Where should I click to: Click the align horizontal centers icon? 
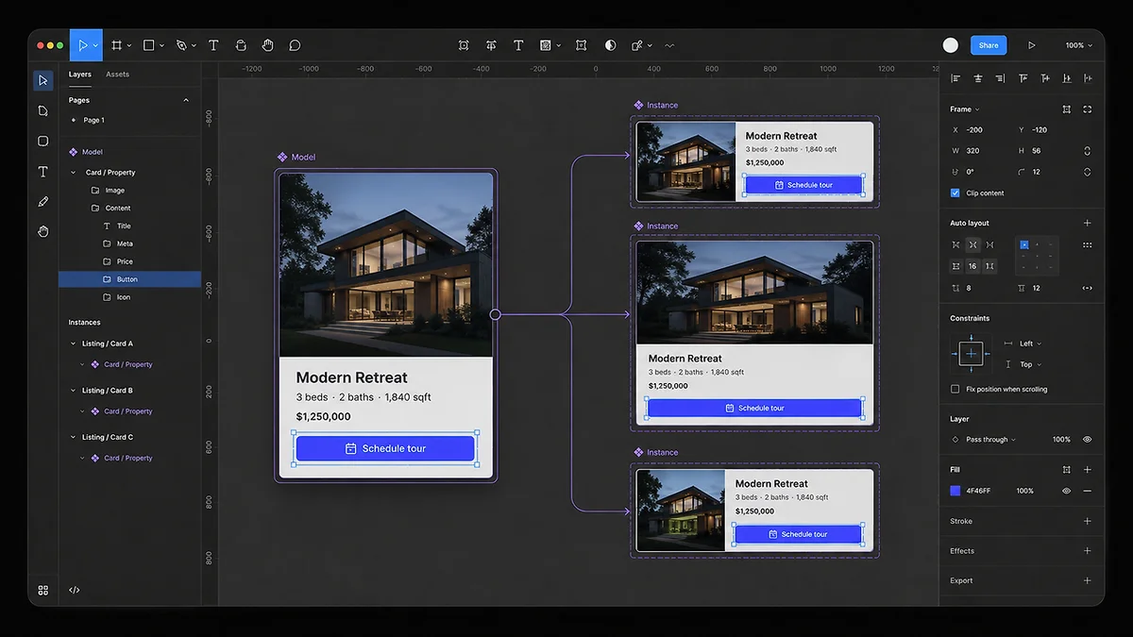point(978,78)
